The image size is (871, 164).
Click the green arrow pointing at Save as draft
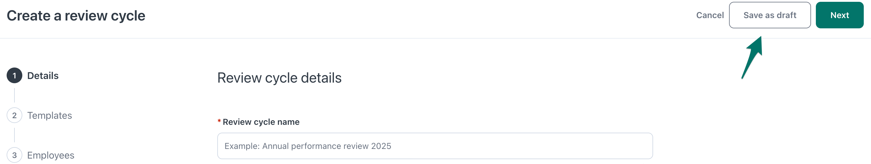click(x=753, y=57)
